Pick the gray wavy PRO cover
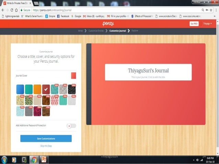 tap(63, 89)
